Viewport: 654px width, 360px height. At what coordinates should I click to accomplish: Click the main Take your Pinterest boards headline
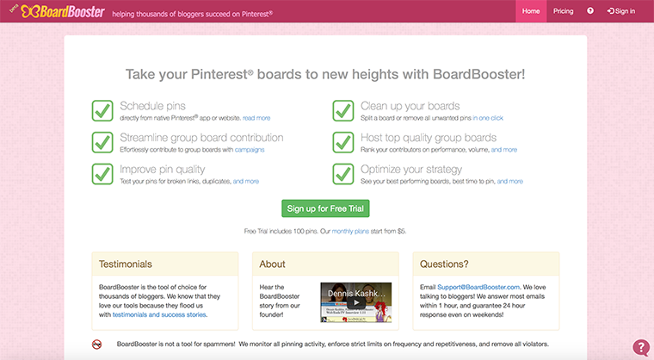pyautogui.click(x=325, y=74)
